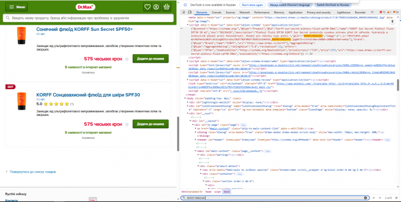
Task: Show more DevTools tabs chevron
Action: tap(372, 13)
